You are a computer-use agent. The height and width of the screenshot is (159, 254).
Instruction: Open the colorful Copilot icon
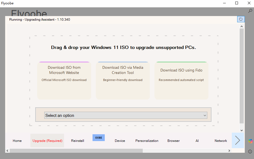click(x=250, y=141)
